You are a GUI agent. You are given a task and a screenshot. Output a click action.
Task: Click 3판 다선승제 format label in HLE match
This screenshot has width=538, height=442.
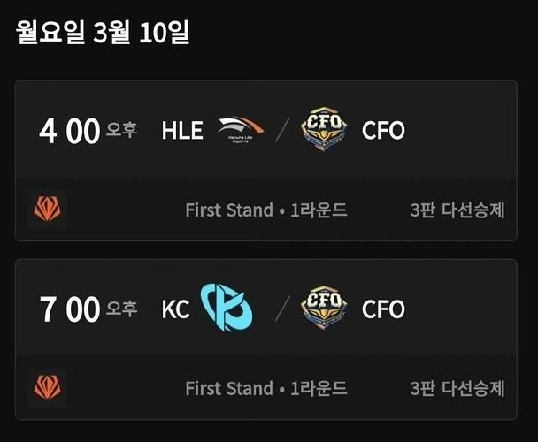[457, 210]
